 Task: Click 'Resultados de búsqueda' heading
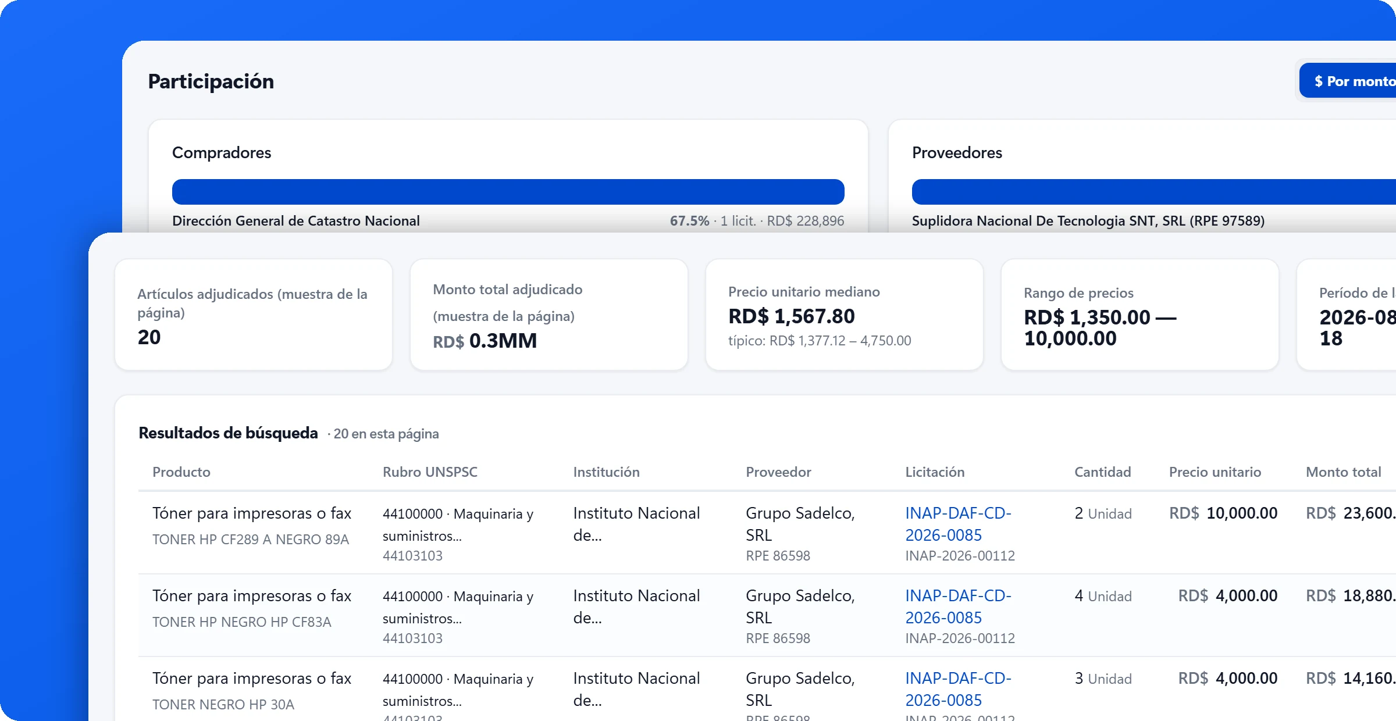point(228,433)
